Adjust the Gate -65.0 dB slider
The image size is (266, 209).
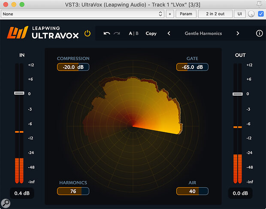[192, 67]
